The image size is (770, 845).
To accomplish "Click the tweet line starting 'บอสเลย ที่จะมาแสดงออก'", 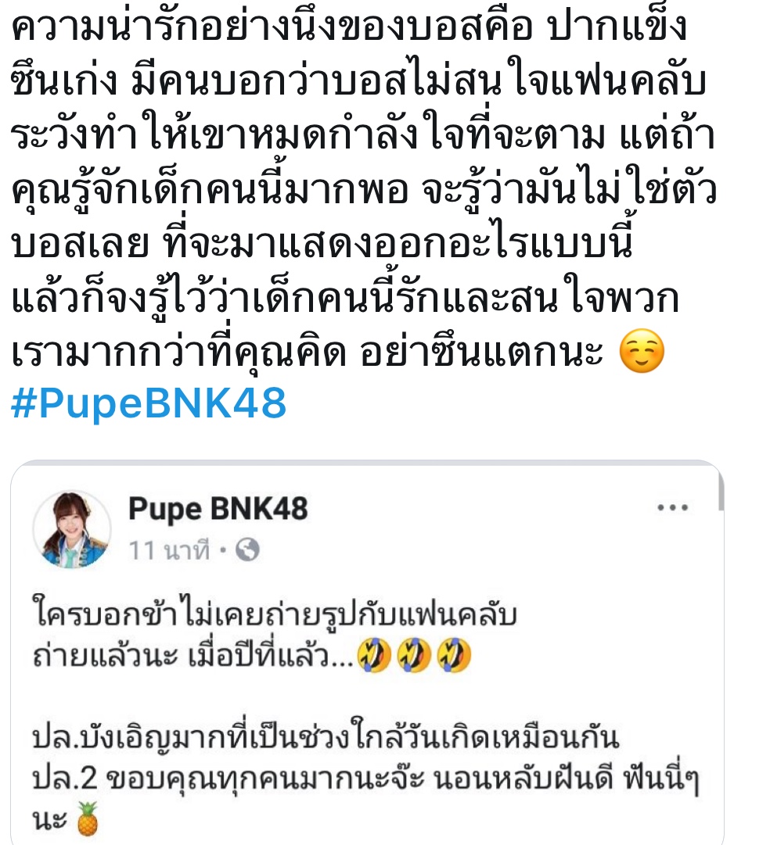I will (x=322, y=242).
